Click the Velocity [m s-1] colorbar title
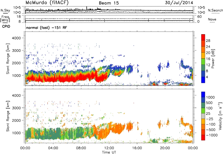The width and height of the screenshot is (223, 154). [x=220, y=116]
